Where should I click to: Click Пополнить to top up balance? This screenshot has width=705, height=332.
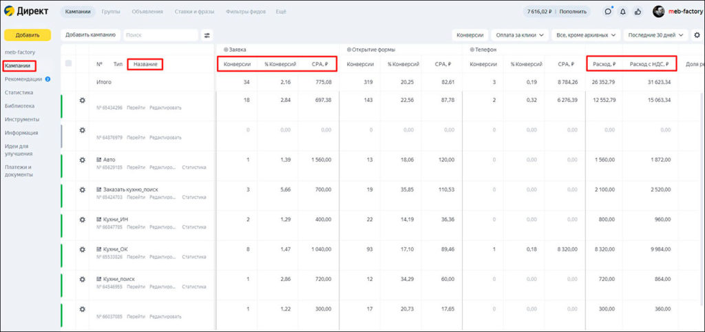(573, 12)
